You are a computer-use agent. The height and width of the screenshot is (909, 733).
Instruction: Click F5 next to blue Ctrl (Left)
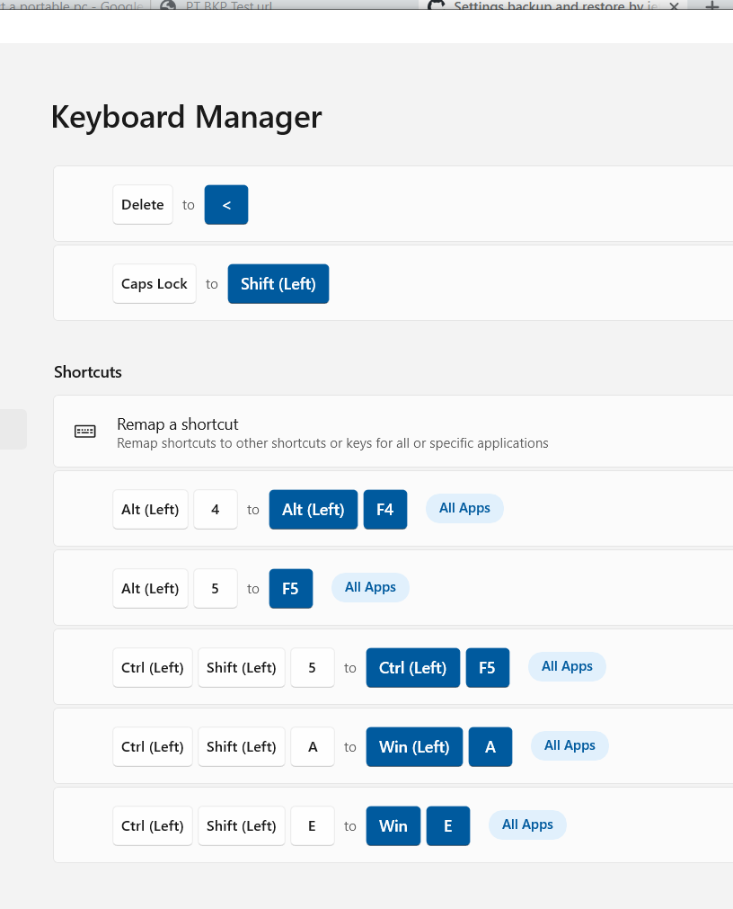(x=488, y=668)
